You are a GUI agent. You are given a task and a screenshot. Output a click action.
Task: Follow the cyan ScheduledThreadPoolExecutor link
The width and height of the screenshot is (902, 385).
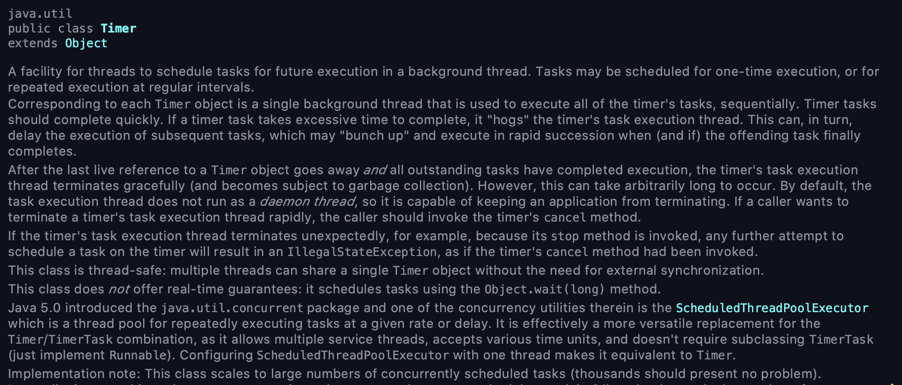point(772,308)
